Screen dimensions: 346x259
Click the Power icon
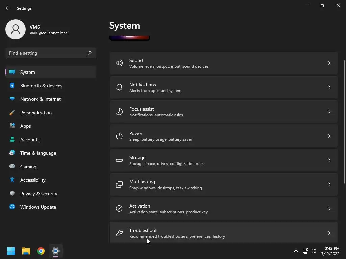(x=119, y=136)
